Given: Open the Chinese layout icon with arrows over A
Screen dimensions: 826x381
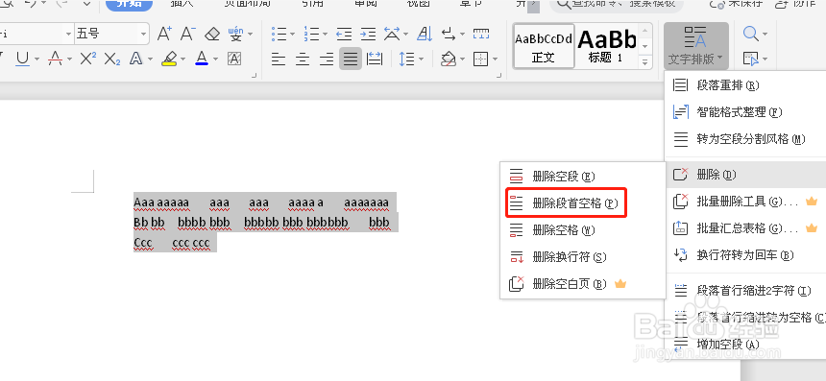Looking at the screenshot, I should click(392, 35).
